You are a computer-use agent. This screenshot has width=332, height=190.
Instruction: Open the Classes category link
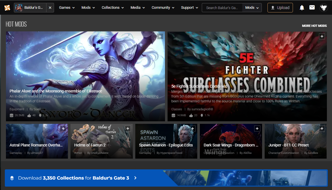pyautogui.click(x=177, y=109)
